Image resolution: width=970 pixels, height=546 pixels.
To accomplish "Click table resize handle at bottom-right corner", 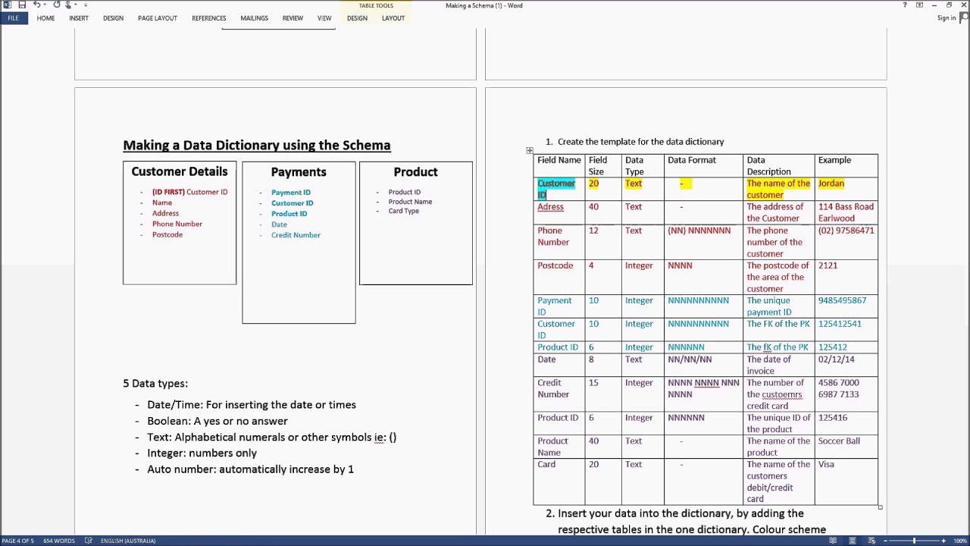I will 881,507.
